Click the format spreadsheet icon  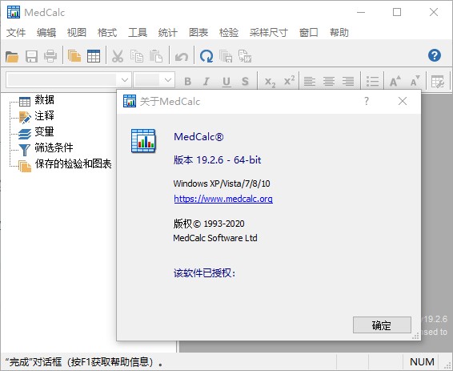coord(438,82)
